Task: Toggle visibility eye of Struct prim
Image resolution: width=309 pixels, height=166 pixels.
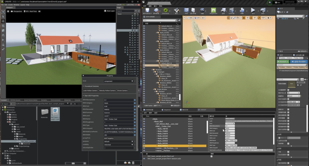Action: [x=135, y=64]
